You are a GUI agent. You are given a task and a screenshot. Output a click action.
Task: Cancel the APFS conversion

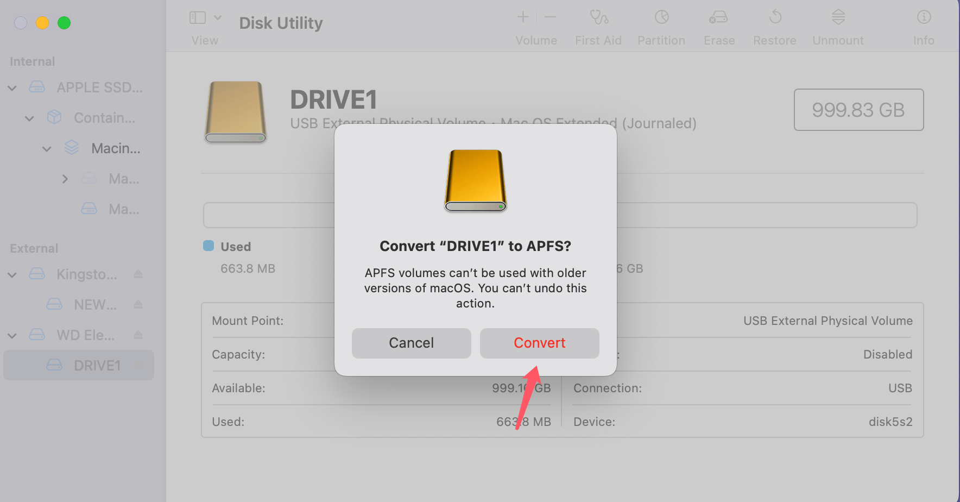411,343
